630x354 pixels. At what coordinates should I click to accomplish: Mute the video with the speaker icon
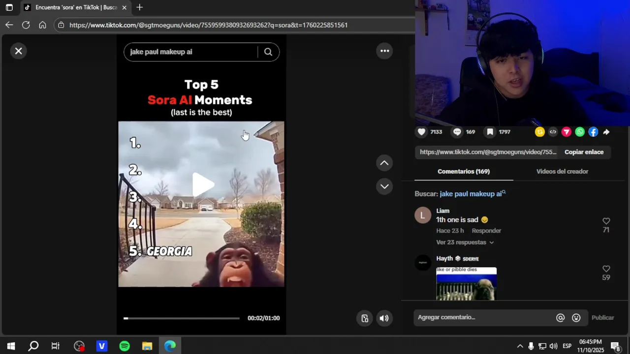coord(384,318)
